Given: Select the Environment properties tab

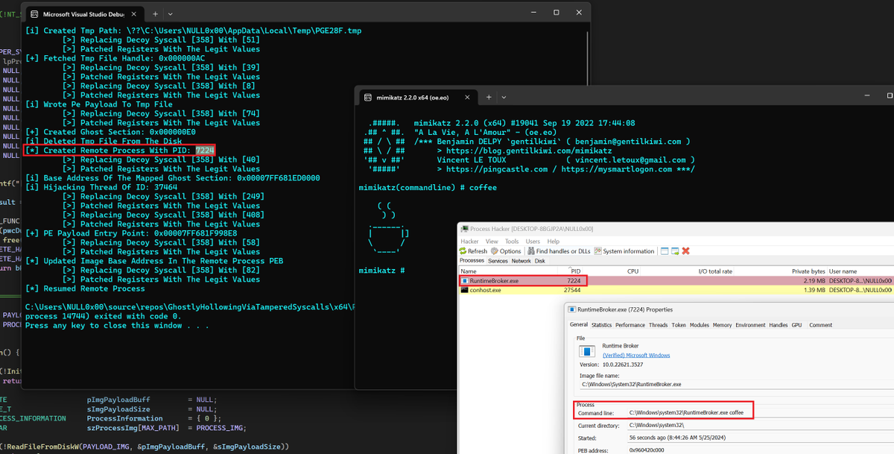Looking at the screenshot, I should (750, 325).
